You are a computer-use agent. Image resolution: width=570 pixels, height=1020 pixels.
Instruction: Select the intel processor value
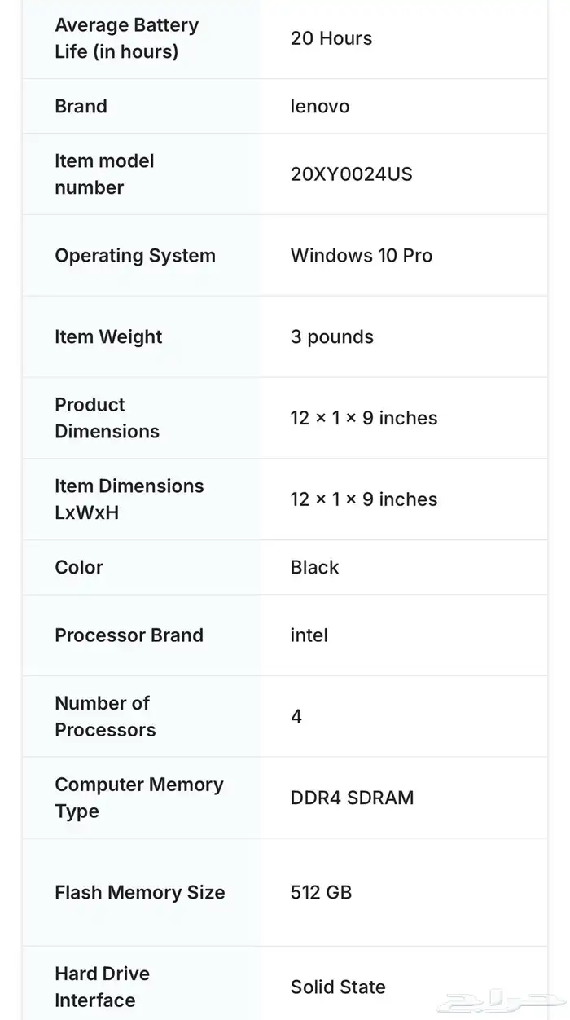[309, 635]
